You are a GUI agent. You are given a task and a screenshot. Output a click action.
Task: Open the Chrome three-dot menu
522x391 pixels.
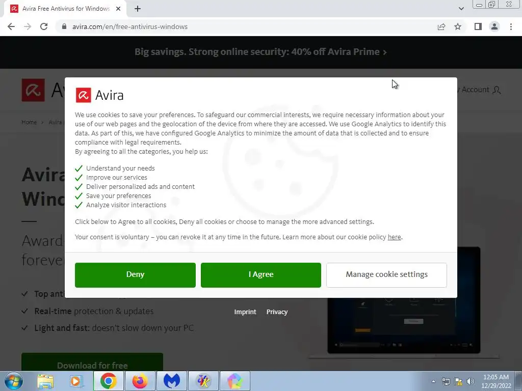511,26
